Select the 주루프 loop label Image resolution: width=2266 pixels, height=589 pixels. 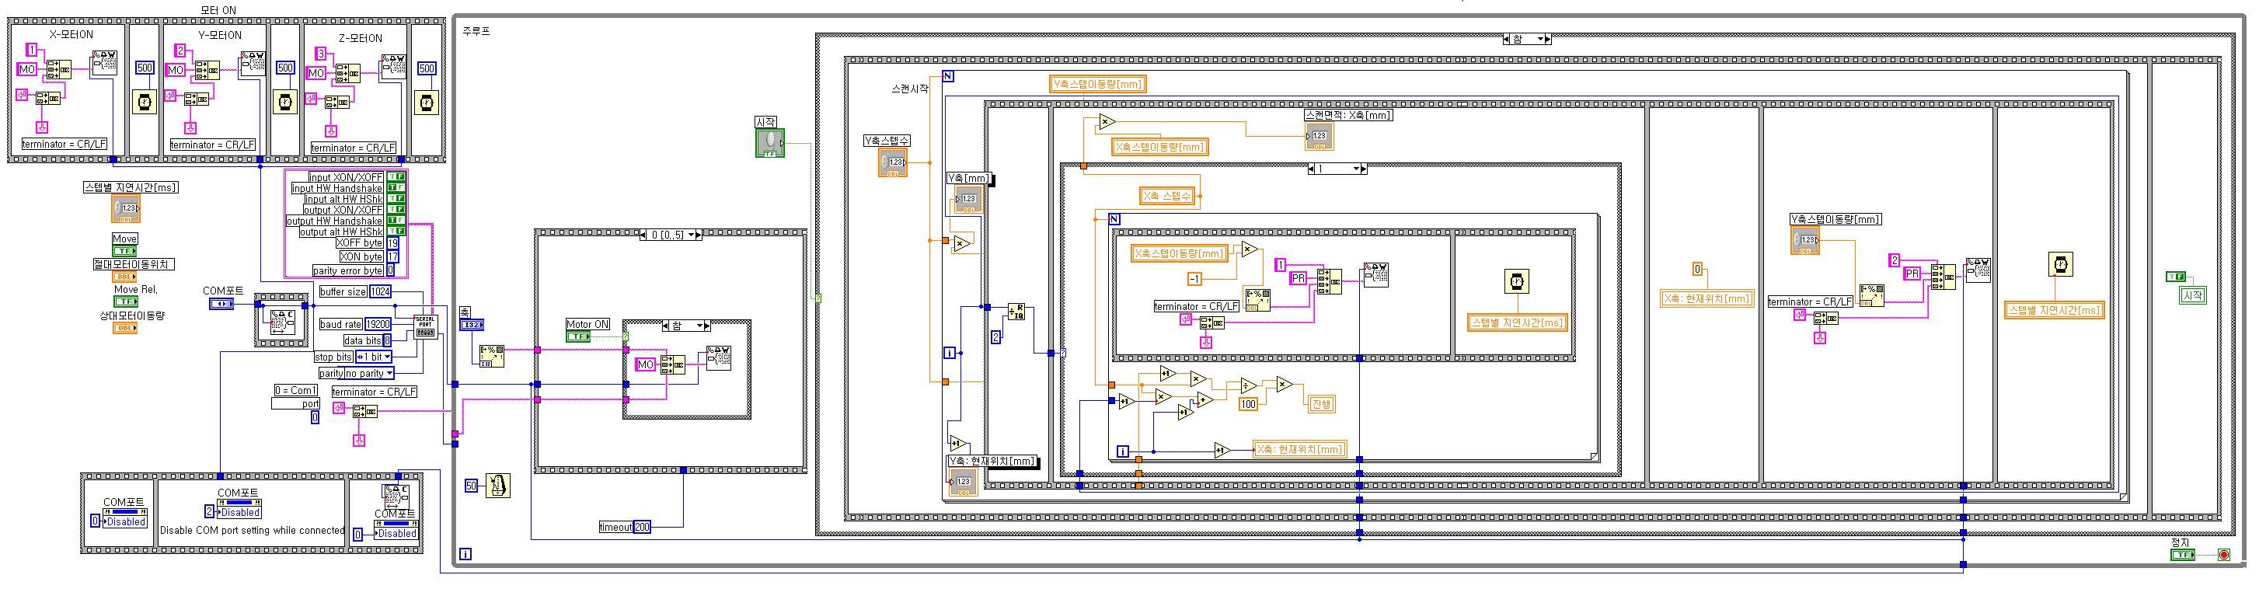pyautogui.click(x=476, y=31)
